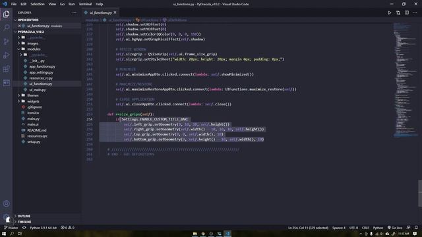The image size is (422, 237).
Task: Open the Selection menu
Action: 38,4
